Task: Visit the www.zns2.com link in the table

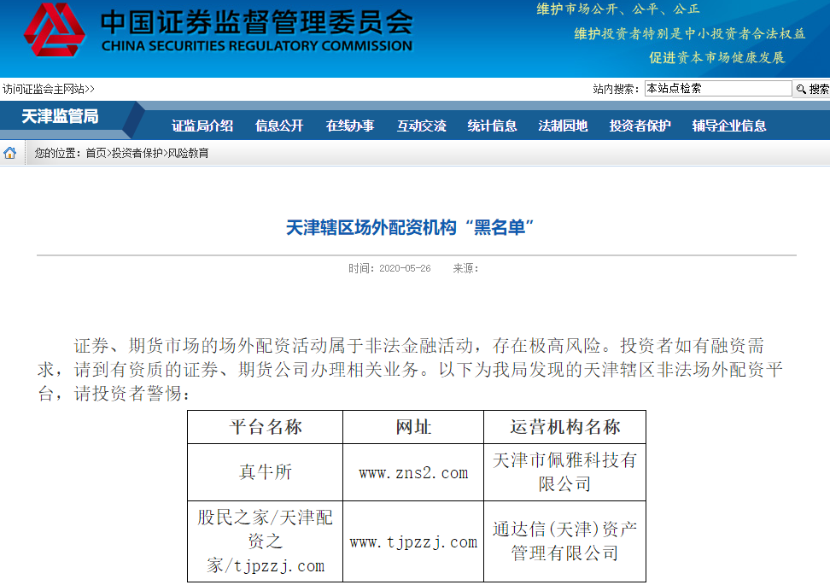Action: 412,472
